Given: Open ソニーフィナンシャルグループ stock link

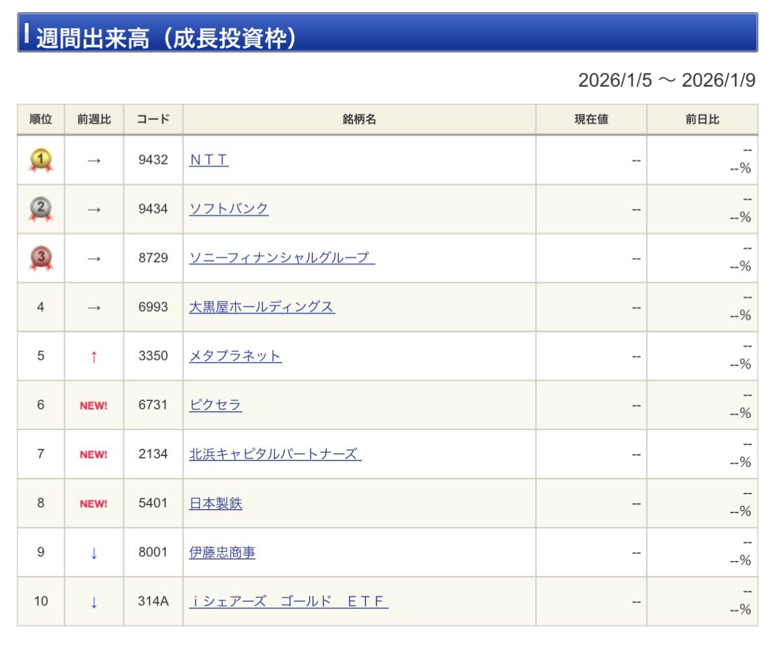Looking at the screenshot, I should pyautogui.click(x=282, y=258).
